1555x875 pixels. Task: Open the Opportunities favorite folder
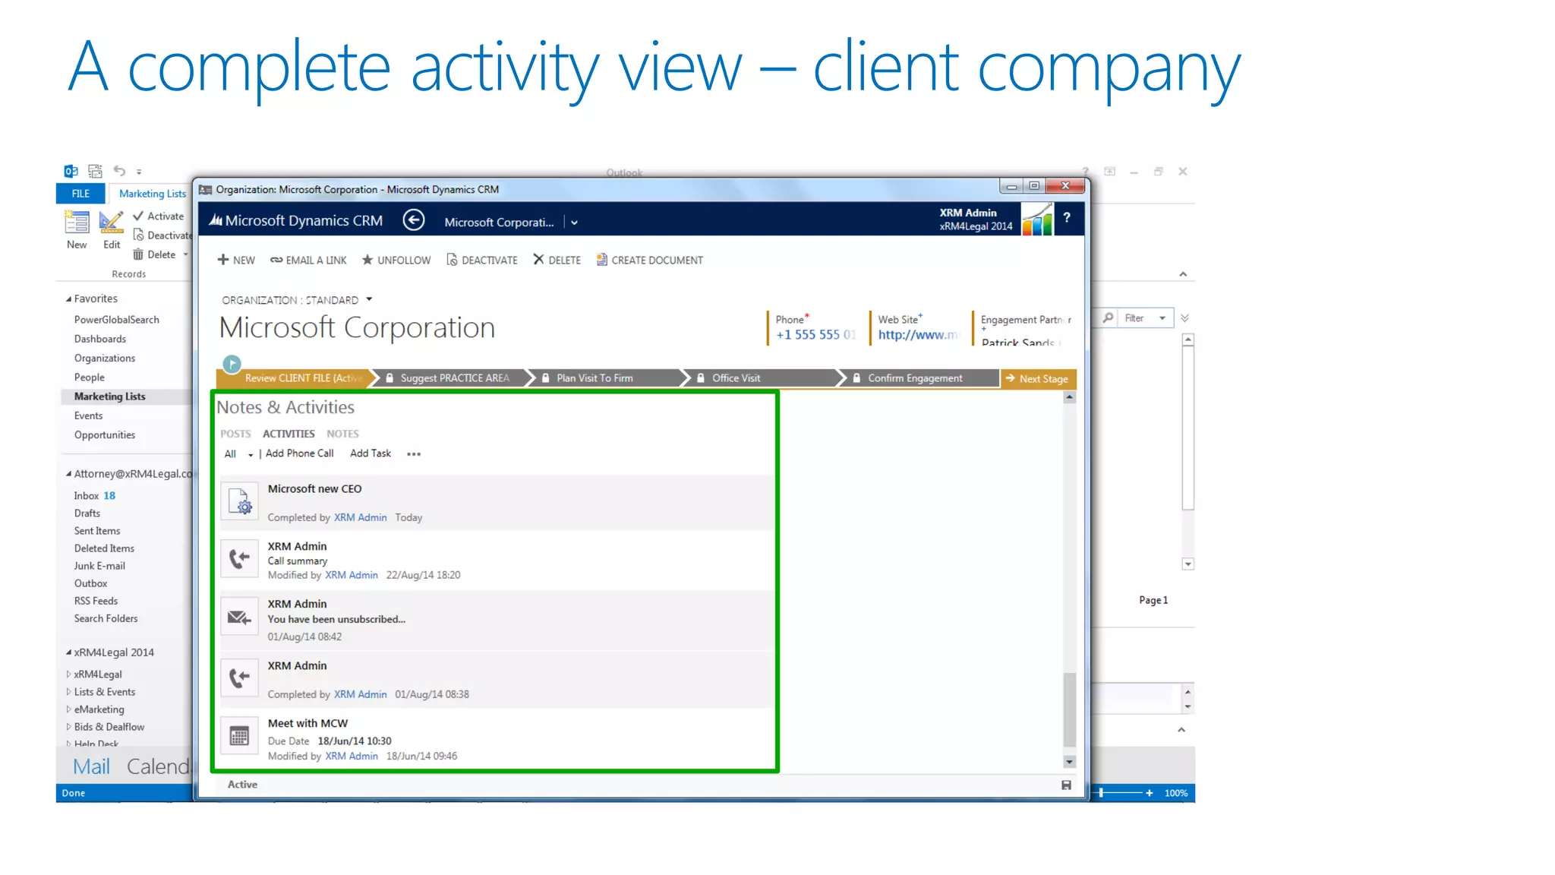pyautogui.click(x=105, y=435)
